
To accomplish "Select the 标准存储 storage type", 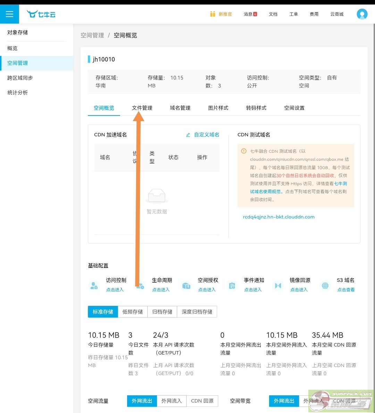I will click(x=103, y=312).
